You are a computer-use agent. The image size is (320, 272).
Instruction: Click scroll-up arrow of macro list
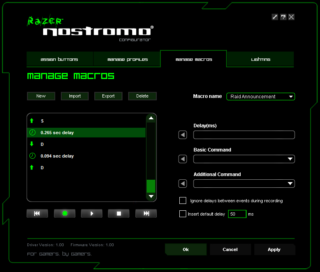click(151, 118)
